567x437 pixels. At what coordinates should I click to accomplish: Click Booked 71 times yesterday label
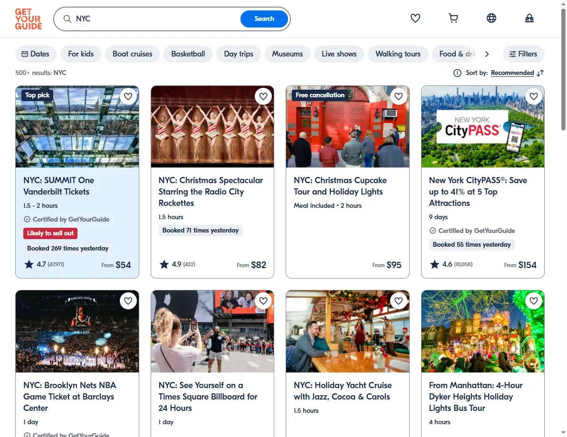tap(201, 230)
